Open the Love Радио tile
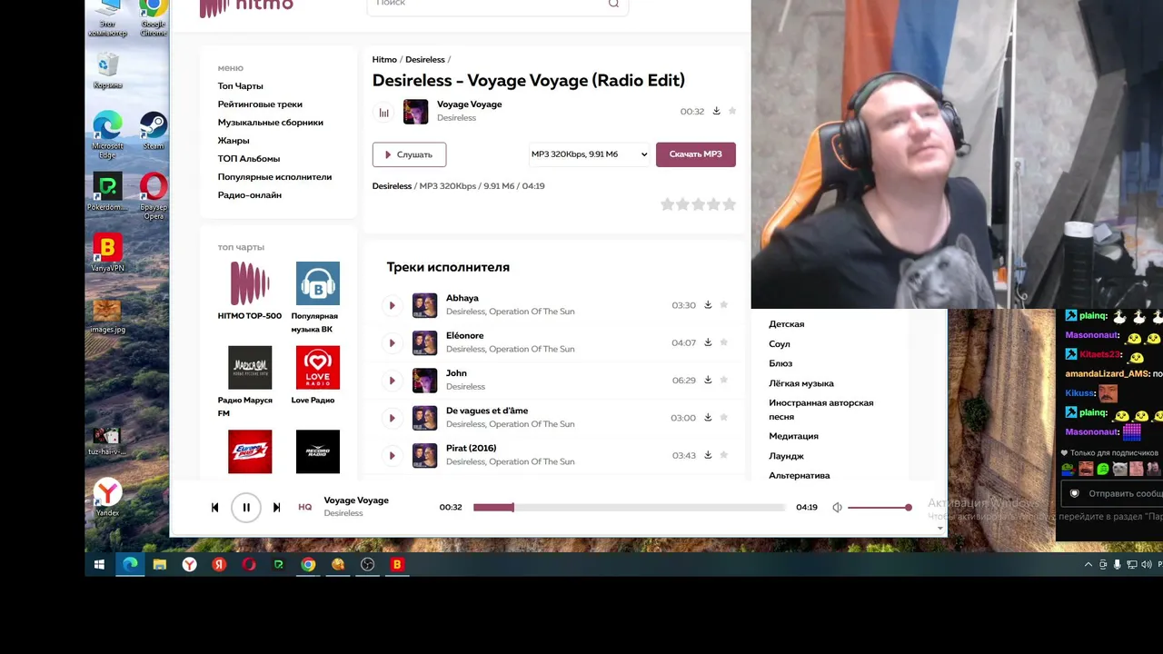Screen dimensions: 1163x654 click(318, 368)
